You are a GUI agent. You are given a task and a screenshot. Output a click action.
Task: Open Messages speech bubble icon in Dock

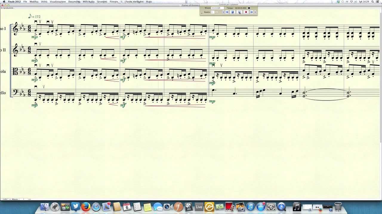pyautogui.click(x=158, y=207)
